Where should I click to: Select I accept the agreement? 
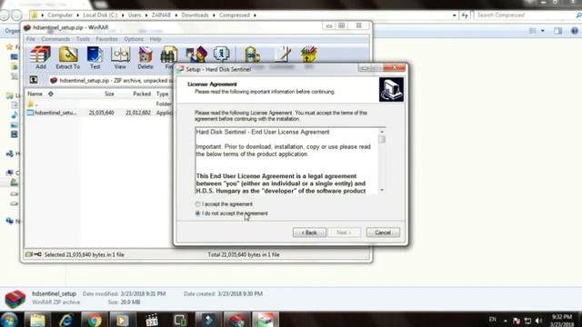(x=197, y=204)
